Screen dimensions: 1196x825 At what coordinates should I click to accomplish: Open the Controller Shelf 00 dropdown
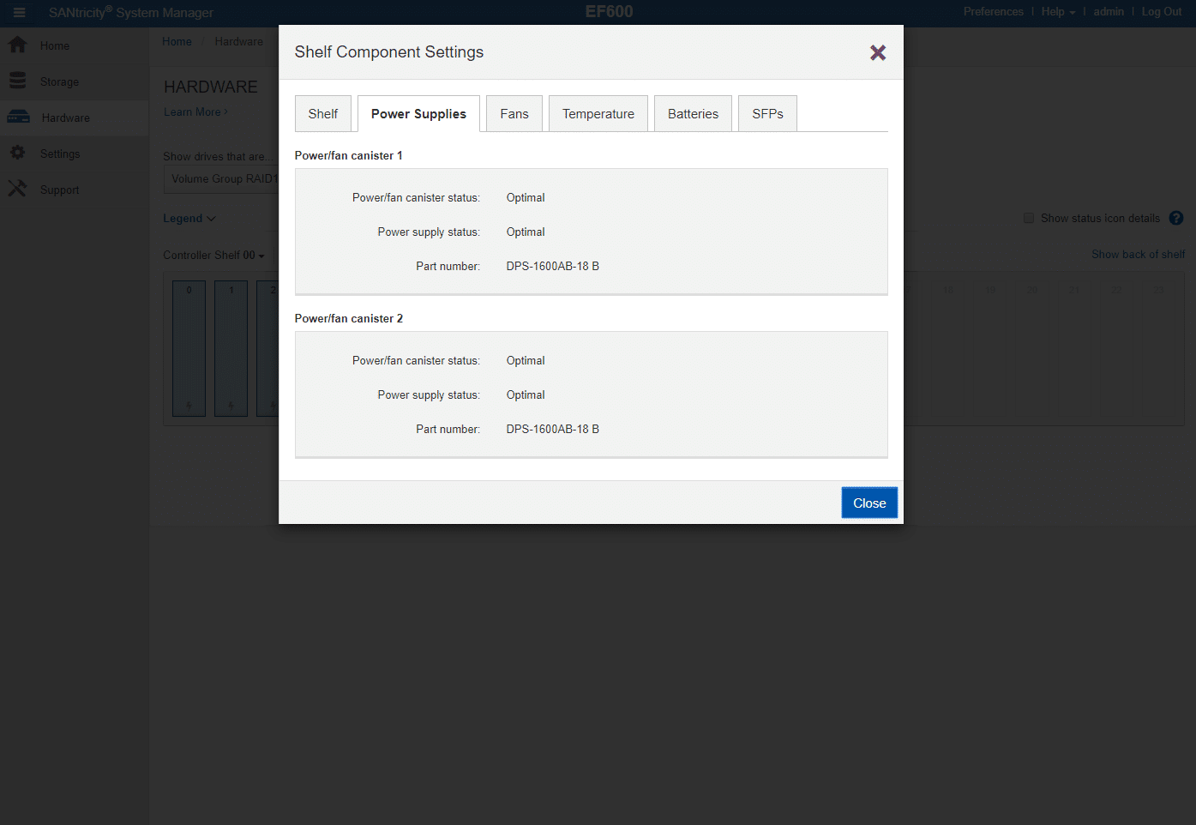213,256
